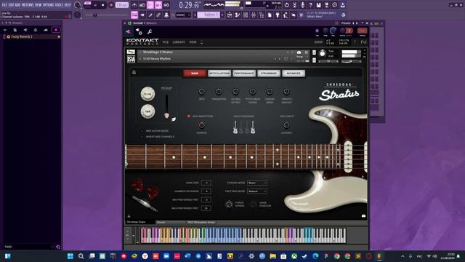Image resolution: width=465 pixels, height=262 pixels.
Task: Toggle MIDI Guitar Mode checkbox
Action: coord(142,131)
